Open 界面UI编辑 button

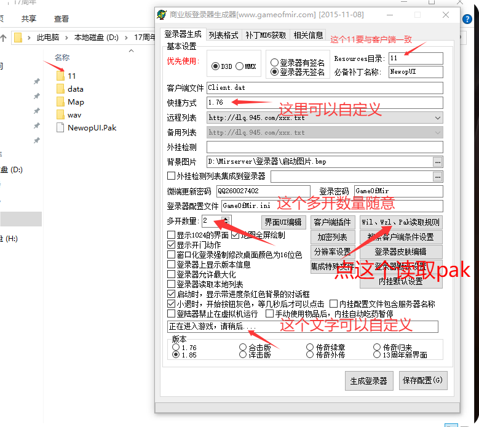point(283,222)
